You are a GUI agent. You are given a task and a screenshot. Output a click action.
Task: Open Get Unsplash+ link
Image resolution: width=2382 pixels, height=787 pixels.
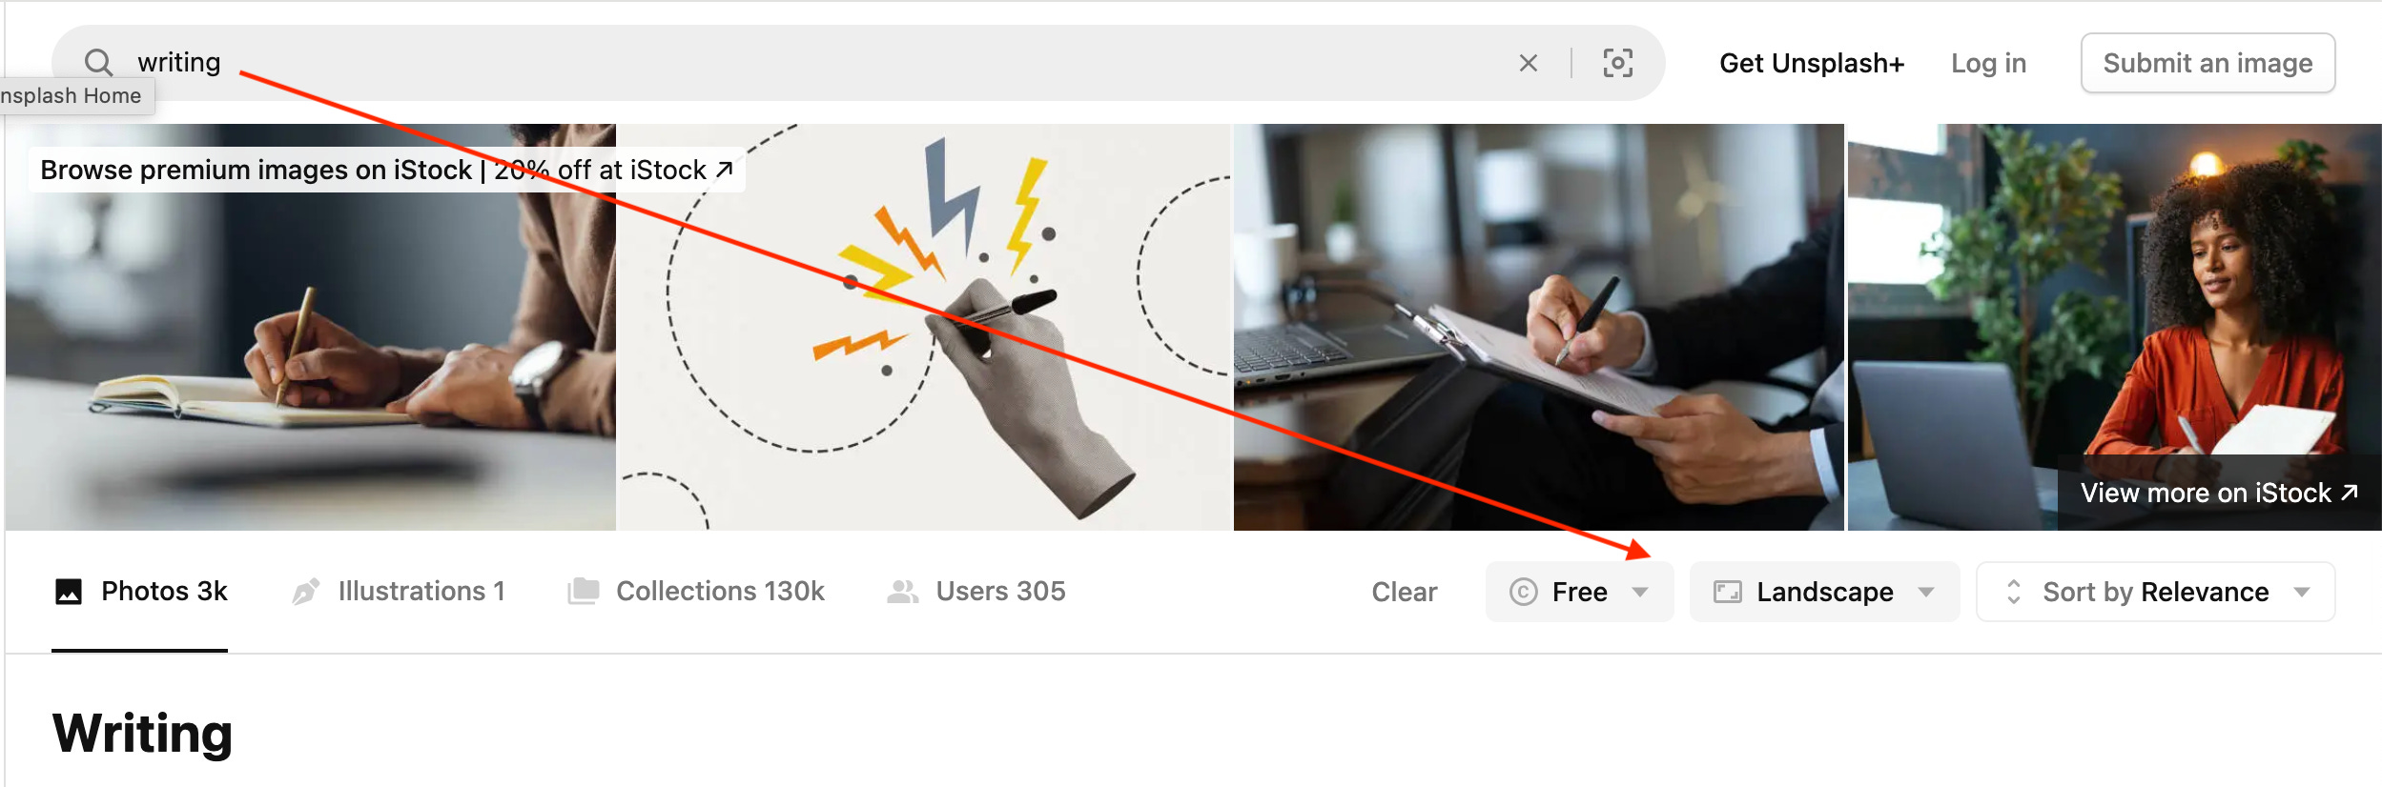(x=1812, y=63)
